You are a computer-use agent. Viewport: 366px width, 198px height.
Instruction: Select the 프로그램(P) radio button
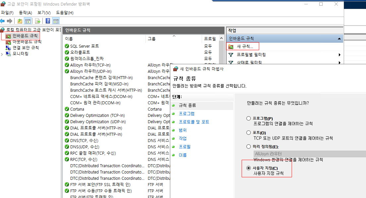[x=249, y=119]
